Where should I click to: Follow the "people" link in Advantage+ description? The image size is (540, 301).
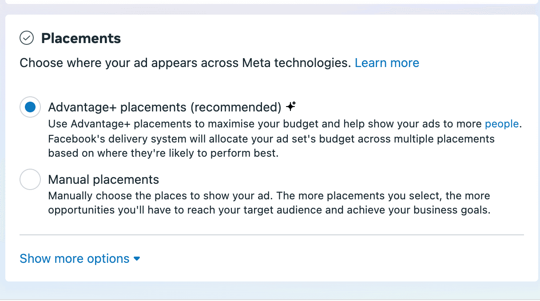(502, 124)
